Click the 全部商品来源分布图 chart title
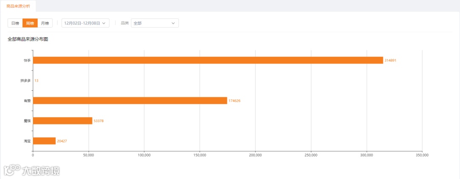This screenshot has height=179, width=460. [28, 39]
